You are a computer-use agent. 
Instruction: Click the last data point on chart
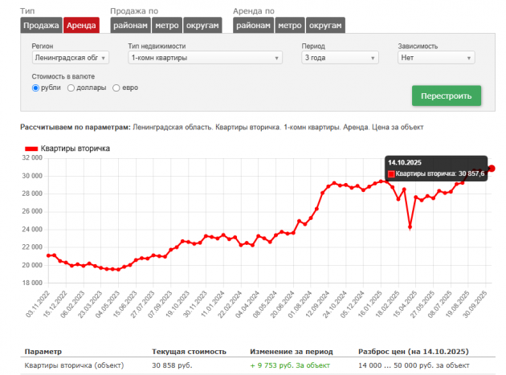(x=492, y=168)
